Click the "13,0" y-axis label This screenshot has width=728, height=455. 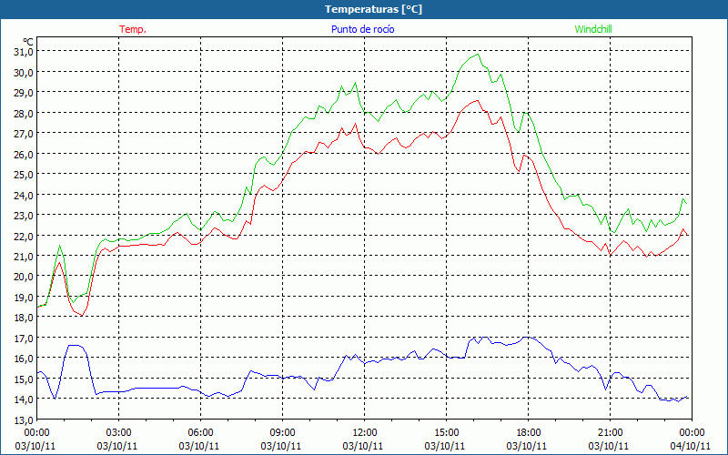coord(24,420)
